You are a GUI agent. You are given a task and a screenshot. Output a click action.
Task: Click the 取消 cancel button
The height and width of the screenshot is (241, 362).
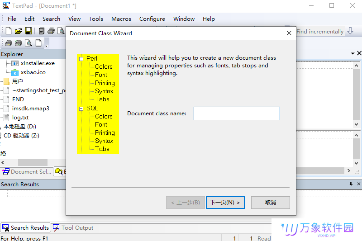click(270, 203)
